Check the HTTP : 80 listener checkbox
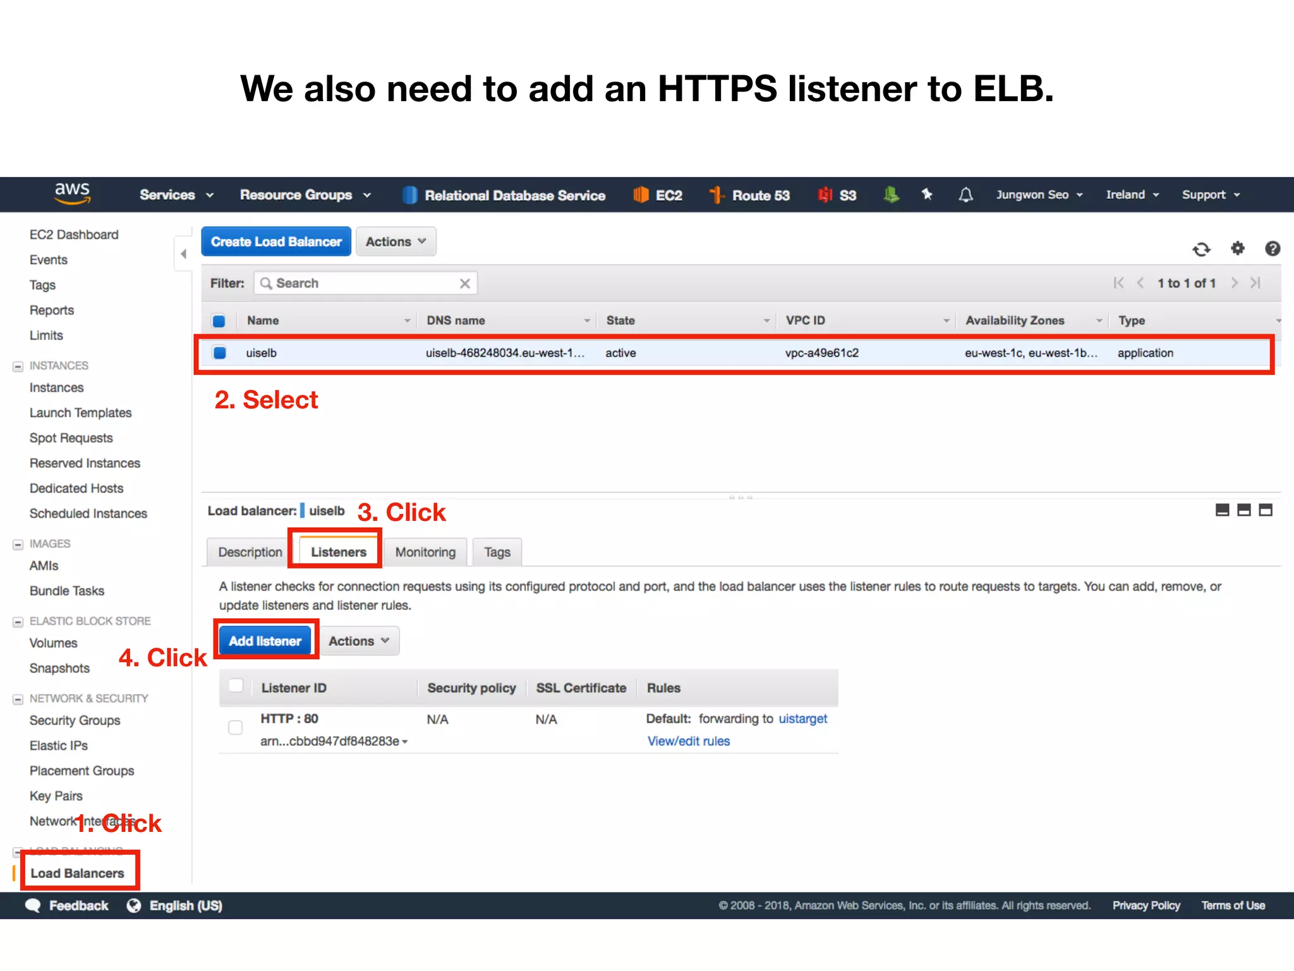This screenshot has width=1294, height=971. coord(235,728)
